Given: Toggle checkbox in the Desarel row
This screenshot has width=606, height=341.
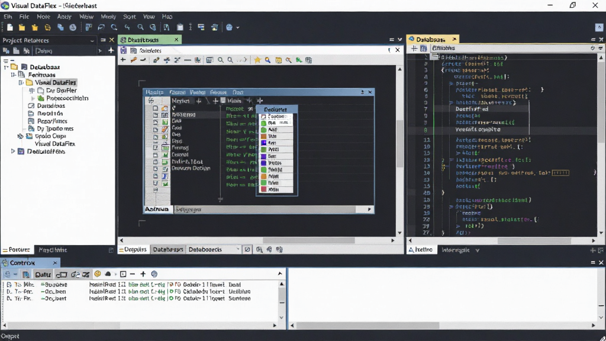Looking at the screenshot, I should (156, 155).
